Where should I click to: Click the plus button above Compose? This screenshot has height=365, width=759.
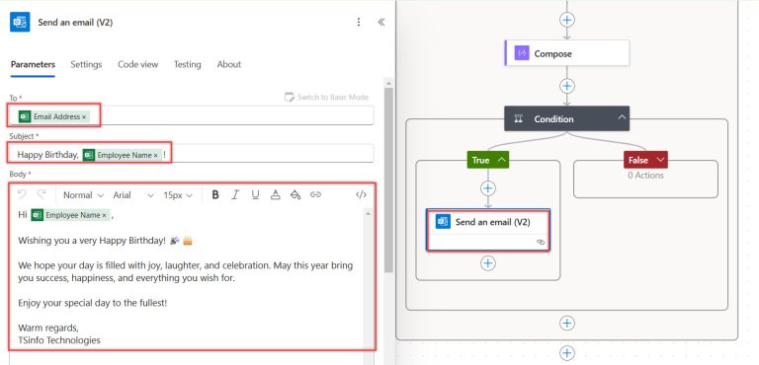(x=567, y=20)
